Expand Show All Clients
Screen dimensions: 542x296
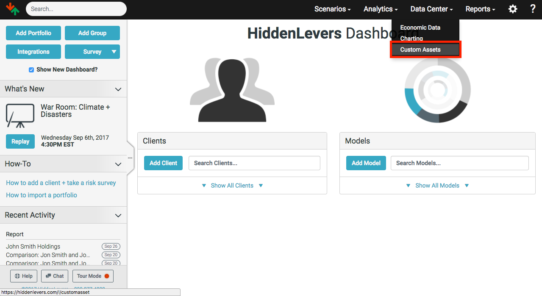point(232,185)
